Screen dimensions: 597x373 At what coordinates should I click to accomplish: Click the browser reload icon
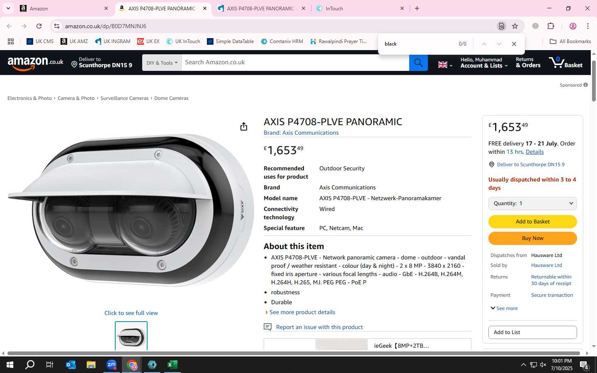click(x=39, y=26)
